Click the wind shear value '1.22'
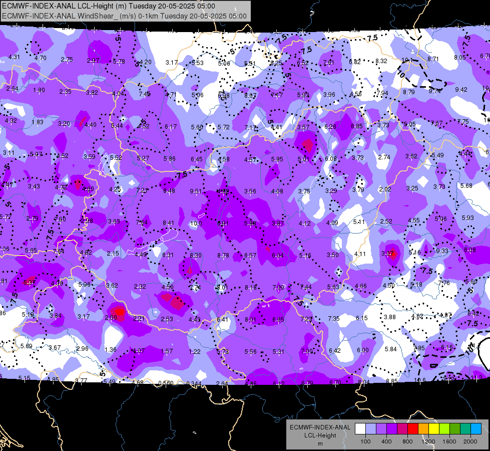 click(x=194, y=351)
